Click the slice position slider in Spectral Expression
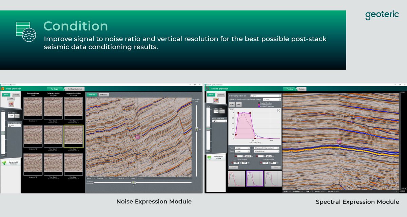This screenshot has width=407, height=217. point(208,129)
